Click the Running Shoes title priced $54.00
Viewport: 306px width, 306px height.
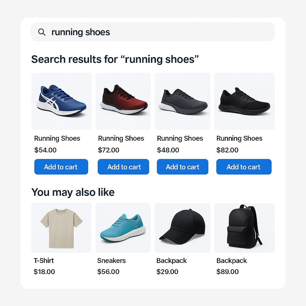tap(57, 138)
